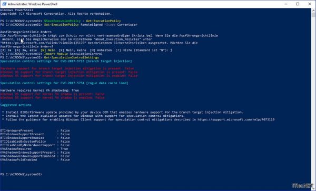Click the "BTIDisabledByNoHardwareSupport" property row

35,145
